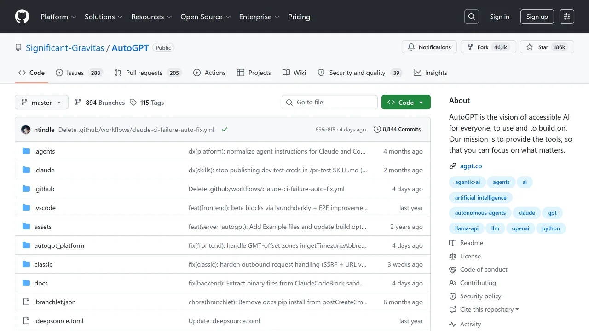Image resolution: width=589 pixels, height=331 pixels.
Task: Expand the Open Source menu
Action: point(205,17)
